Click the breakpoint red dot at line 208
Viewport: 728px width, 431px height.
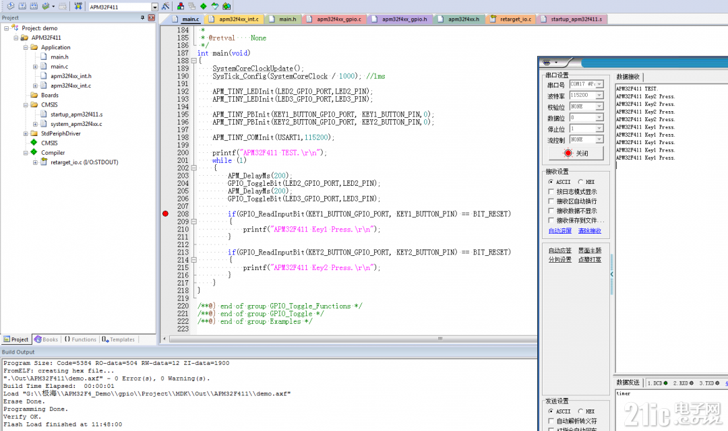(165, 213)
